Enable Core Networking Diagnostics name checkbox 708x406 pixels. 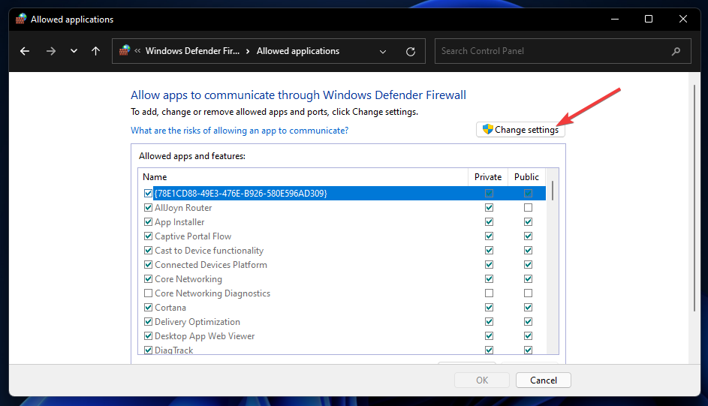pos(148,293)
